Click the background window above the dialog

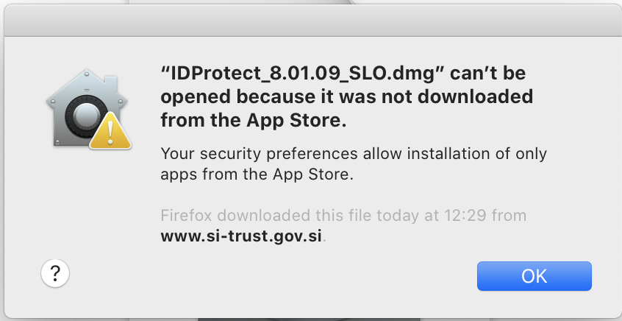(238, 2)
